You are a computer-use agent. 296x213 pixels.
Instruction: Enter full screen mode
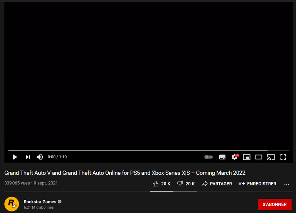coord(283,157)
